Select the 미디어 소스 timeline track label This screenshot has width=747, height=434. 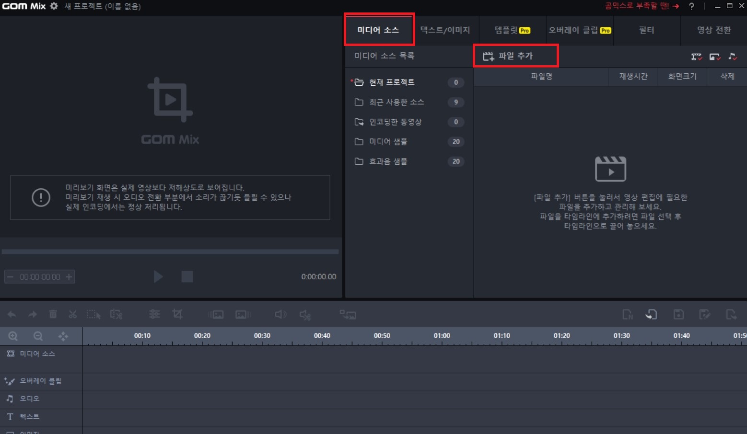37,354
